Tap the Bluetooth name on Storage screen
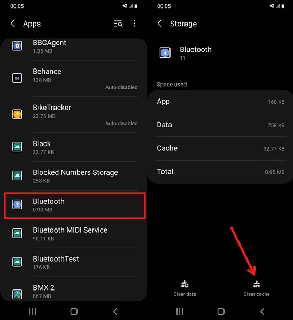293x320 pixels. pos(196,50)
